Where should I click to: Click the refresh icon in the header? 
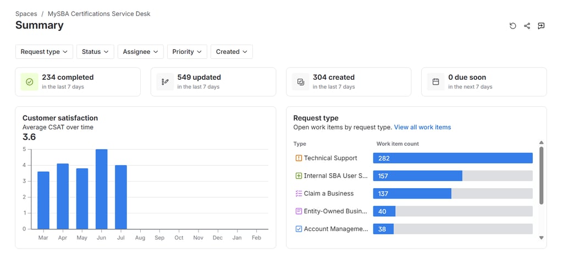[513, 26]
